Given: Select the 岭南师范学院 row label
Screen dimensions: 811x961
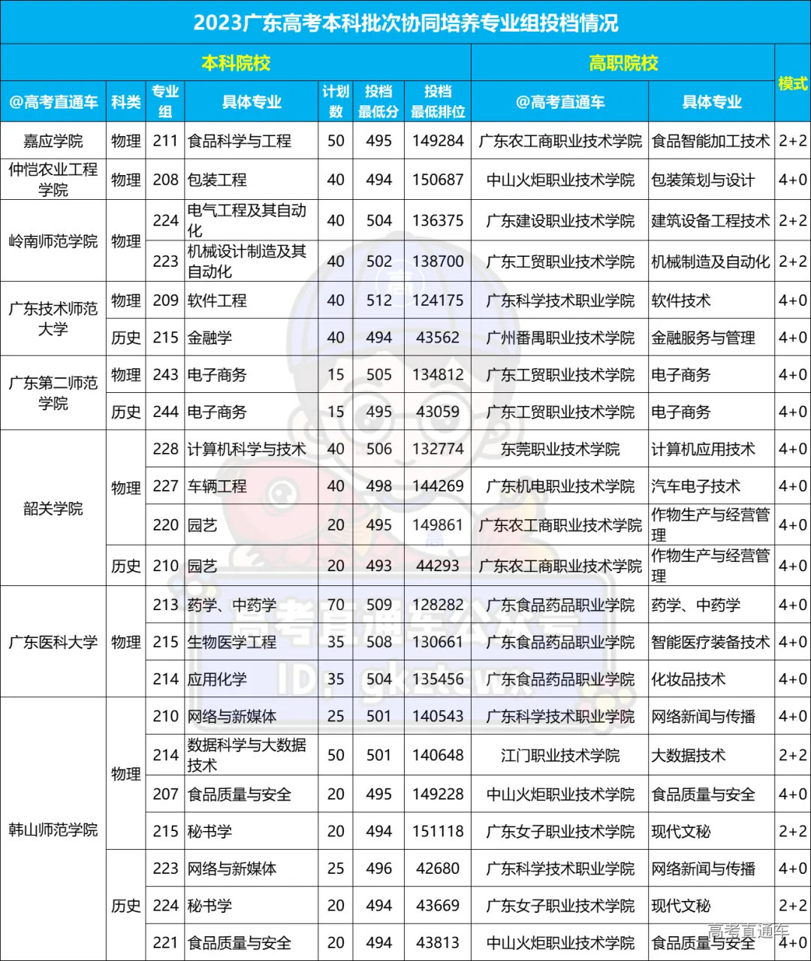Looking at the screenshot, I should coord(53,240).
